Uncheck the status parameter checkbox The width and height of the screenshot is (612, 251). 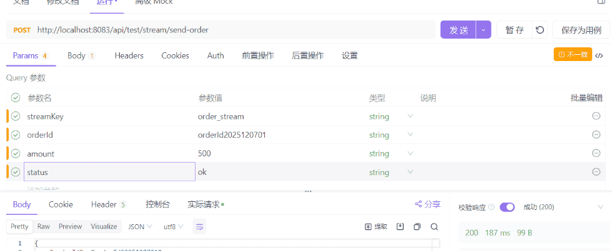[x=16, y=172]
